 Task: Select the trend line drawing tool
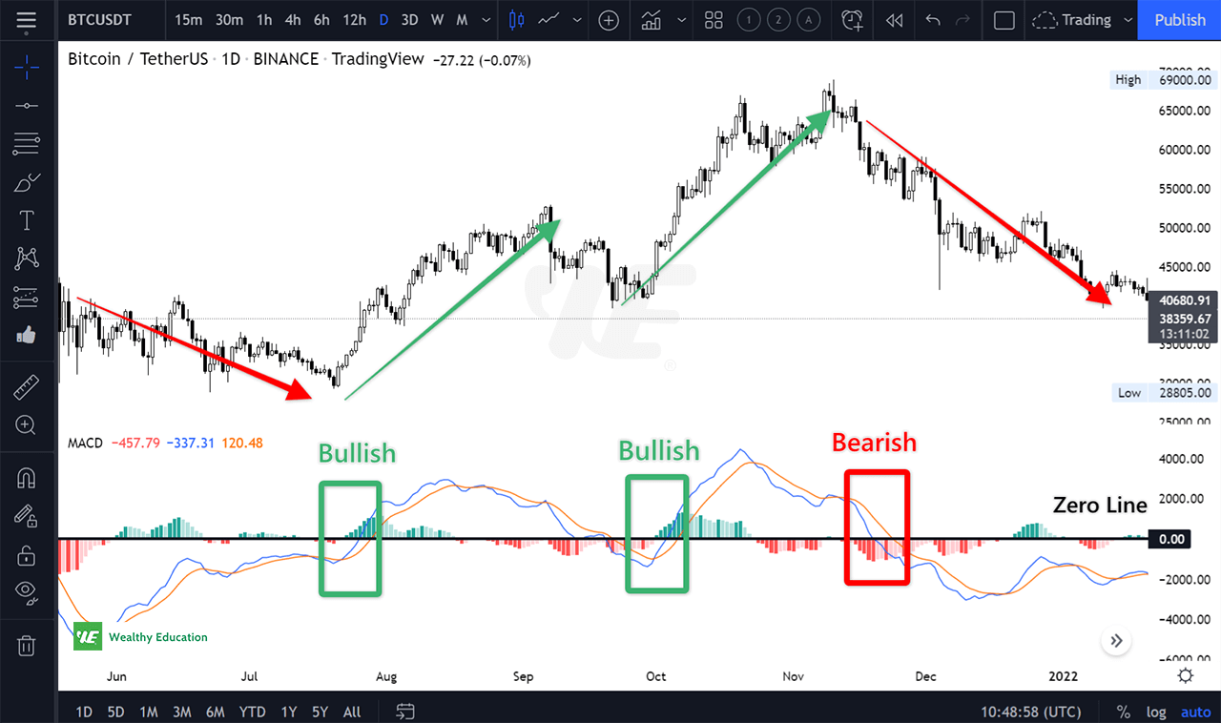pyautogui.click(x=27, y=105)
